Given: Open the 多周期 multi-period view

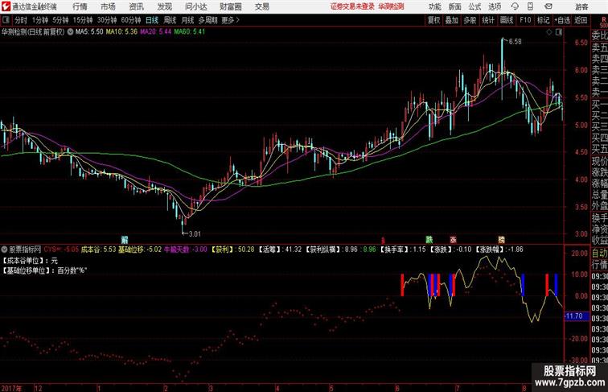Looking at the screenshot, I should (207, 20).
